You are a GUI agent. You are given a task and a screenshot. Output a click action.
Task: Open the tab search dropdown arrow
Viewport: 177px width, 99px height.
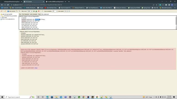(x=162, y=2)
